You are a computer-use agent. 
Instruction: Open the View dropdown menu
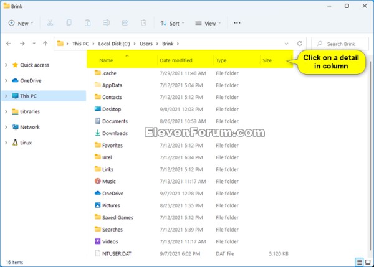click(x=208, y=23)
